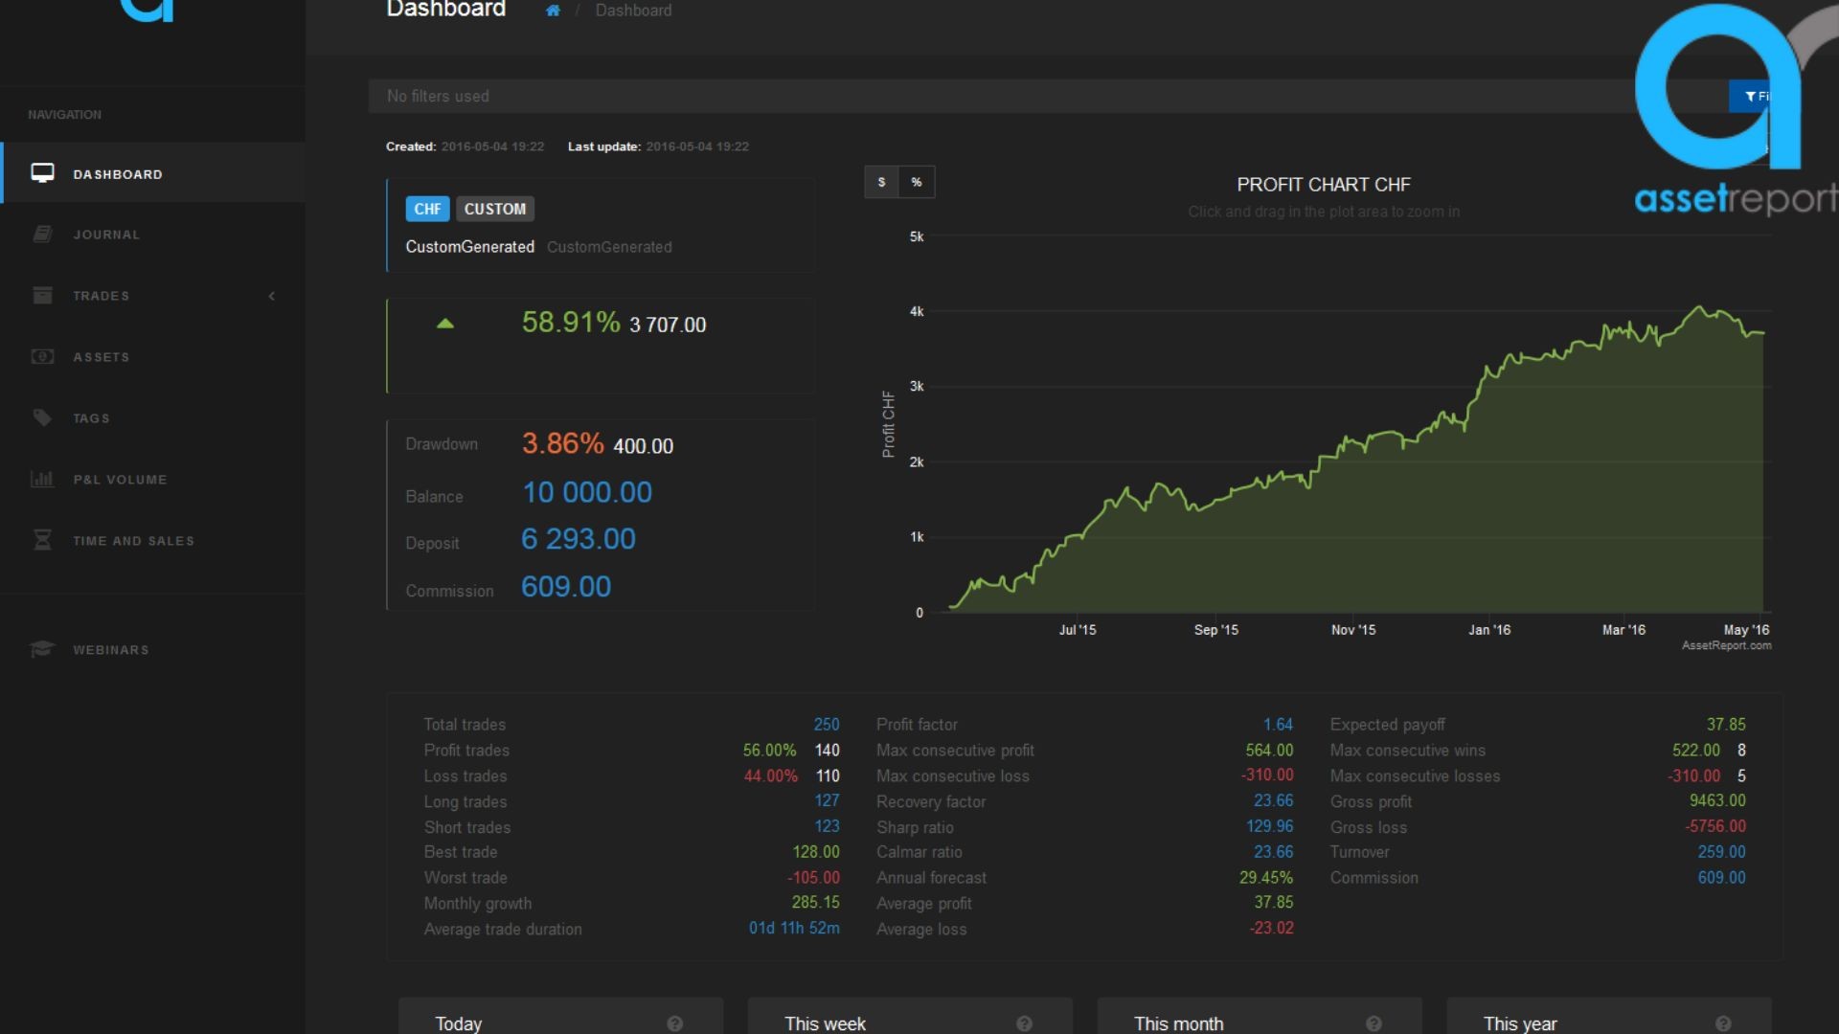The width and height of the screenshot is (1839, 1034).
Task: Open the Journal menu item
Action: [x=106, y=235]
